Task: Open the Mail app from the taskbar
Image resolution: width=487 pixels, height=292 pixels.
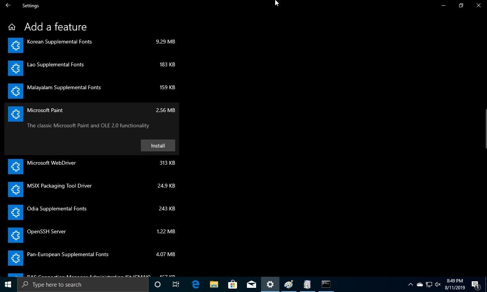Action: pyautogui.click(x=251, y=284)
